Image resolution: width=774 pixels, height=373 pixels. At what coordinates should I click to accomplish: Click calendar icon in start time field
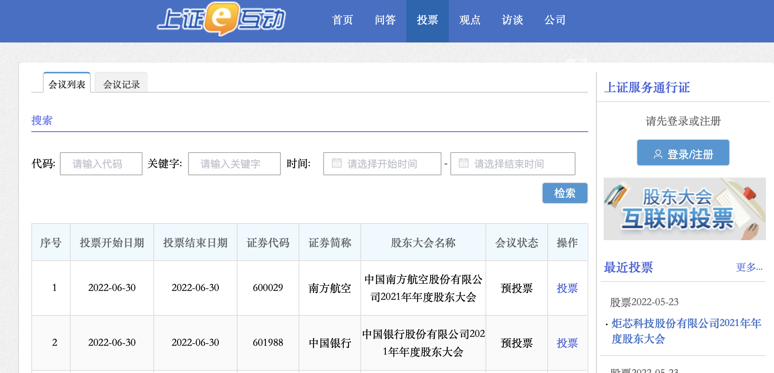click(x=336, y=163)
